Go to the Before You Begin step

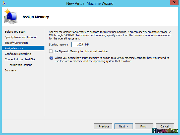click(x=15, y=32)
